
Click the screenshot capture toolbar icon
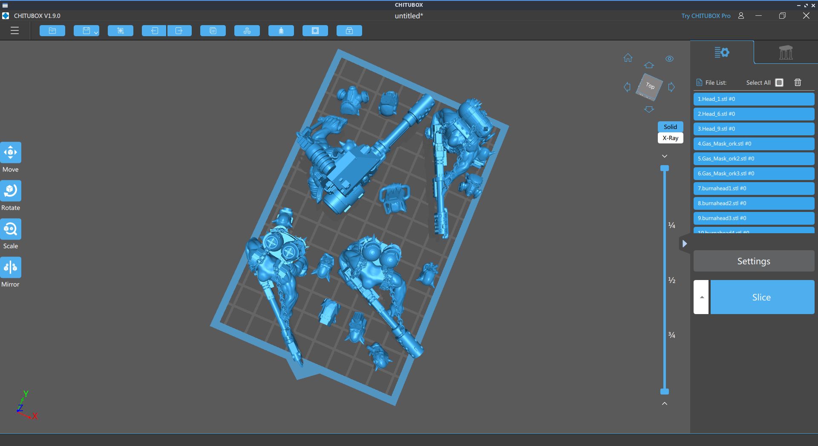[x=121, y=31]
